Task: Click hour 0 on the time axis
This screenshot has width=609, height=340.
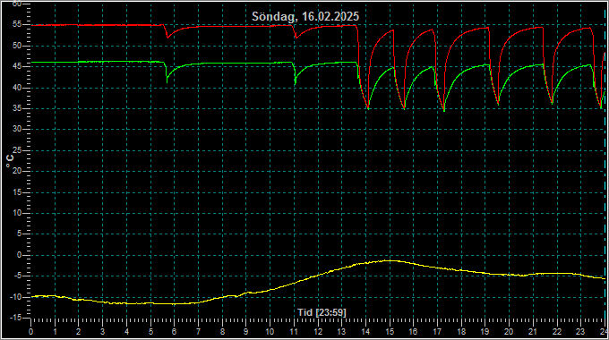Action: point(30,332)
